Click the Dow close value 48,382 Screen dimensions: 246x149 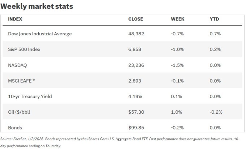click(x=136, y=34)
